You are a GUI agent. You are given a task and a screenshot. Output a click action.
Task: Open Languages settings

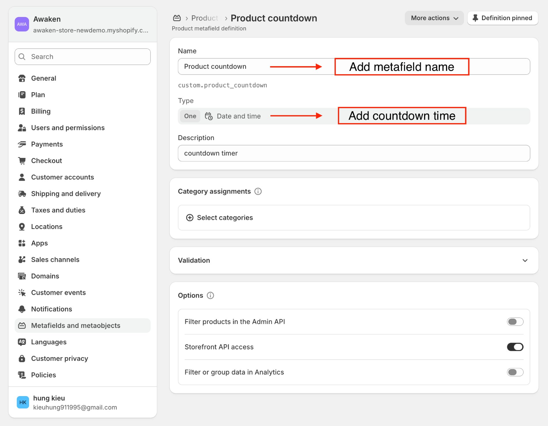(83, 342)
